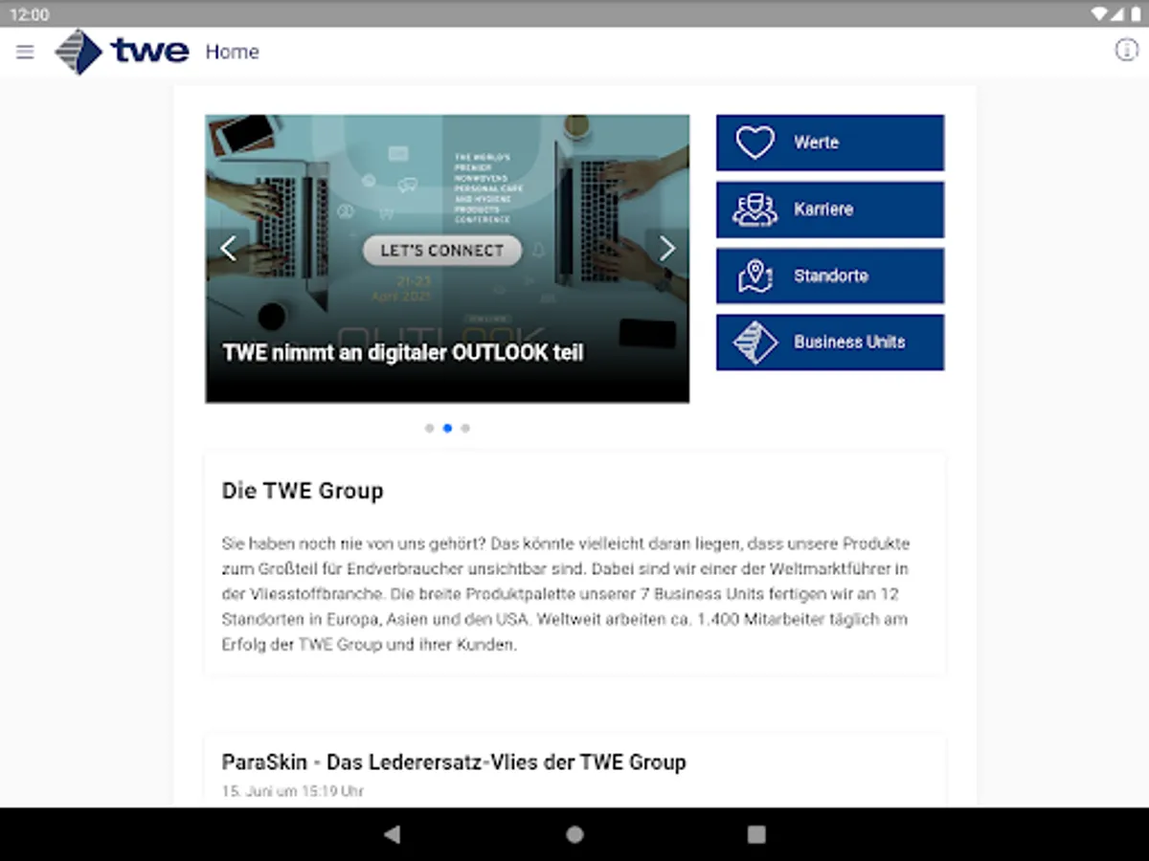
Task: Click the 12:00 clock in status bar
Action: pyautogui.click(x=29, y=14)
